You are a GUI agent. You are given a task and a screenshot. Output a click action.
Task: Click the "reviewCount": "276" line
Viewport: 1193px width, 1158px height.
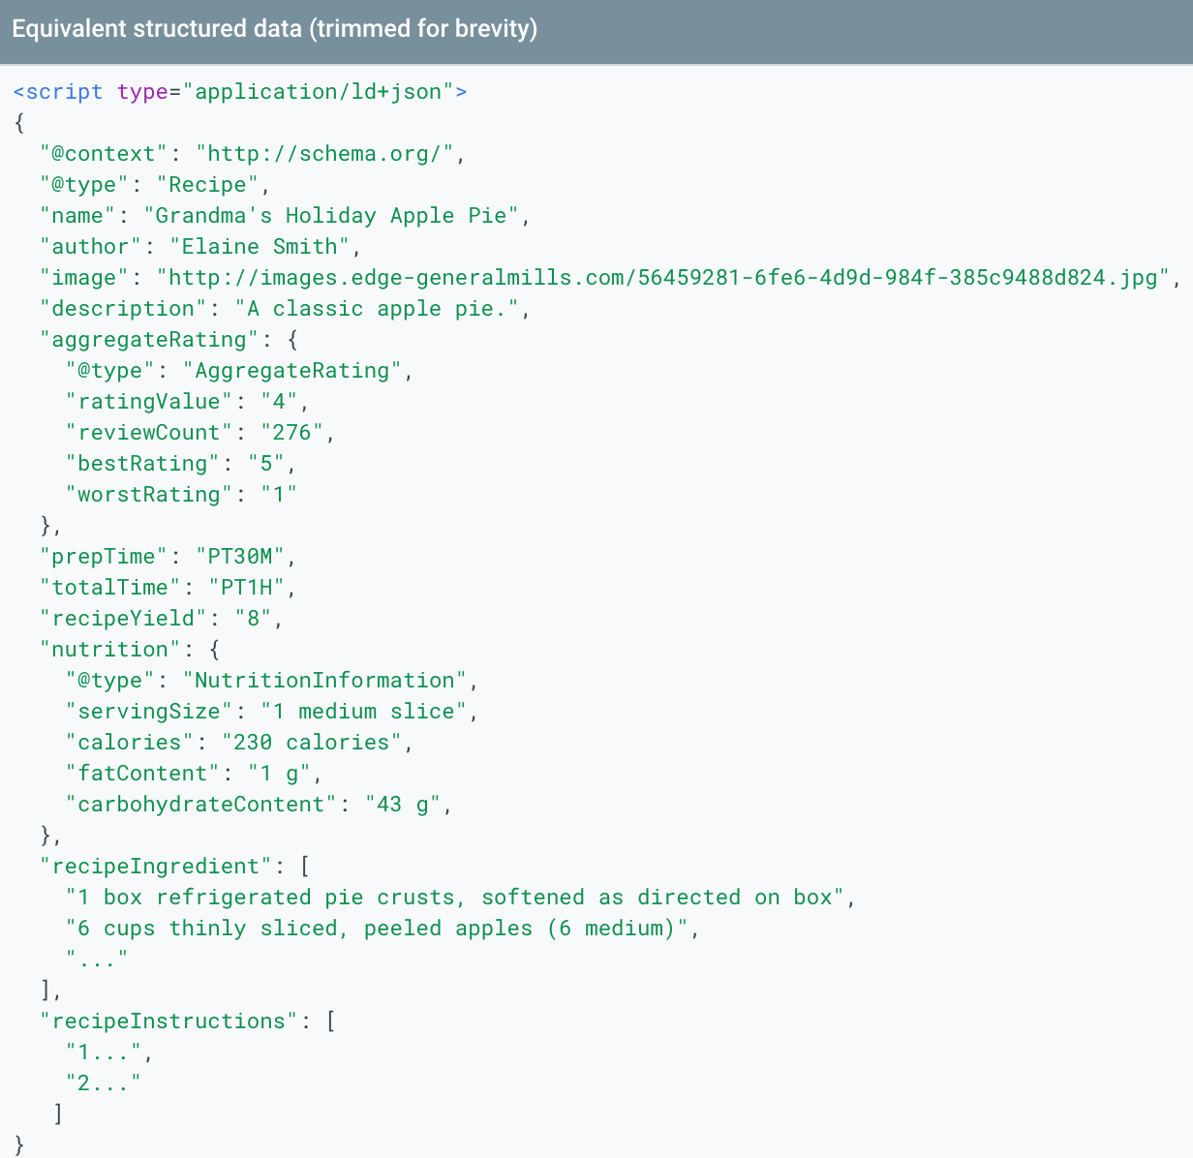[x=200, y=433]
